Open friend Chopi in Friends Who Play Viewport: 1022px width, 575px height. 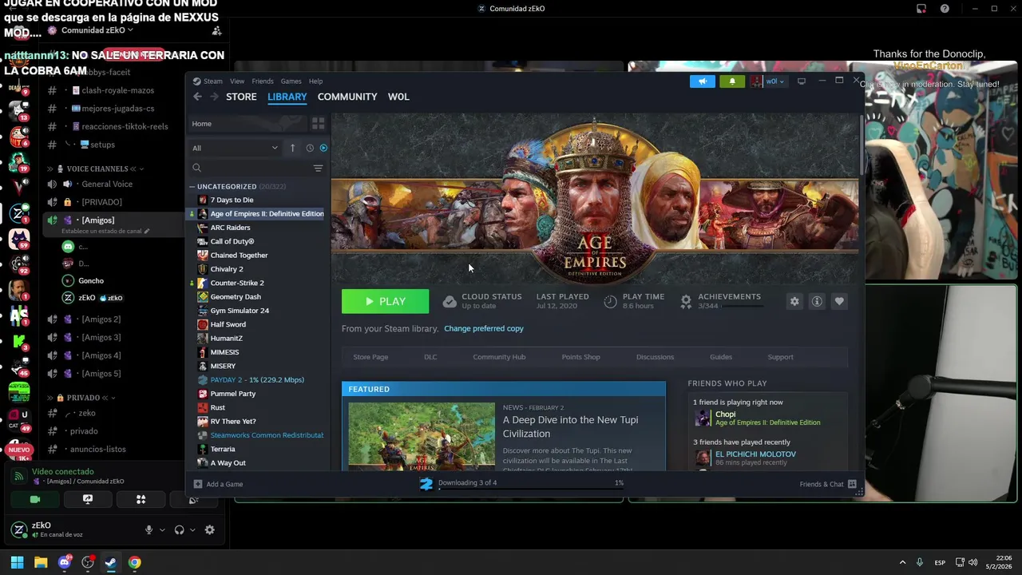tap(725, 414)
